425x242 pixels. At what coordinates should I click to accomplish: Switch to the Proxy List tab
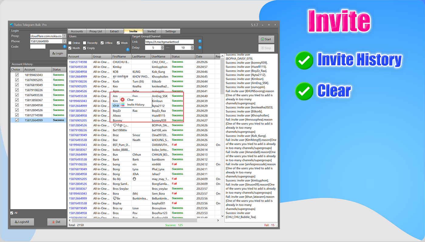(x=96, y=31)
